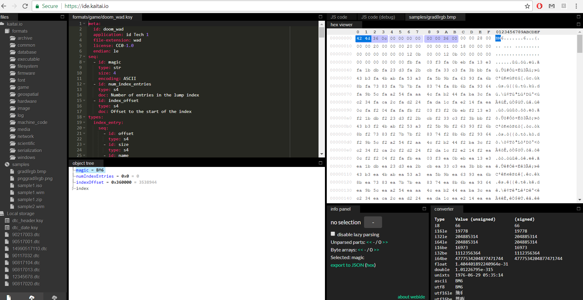Maximize the hex viewer panel
Image resolution: width=583 pixels, height=300 pixels.
[x=578, y=24]
